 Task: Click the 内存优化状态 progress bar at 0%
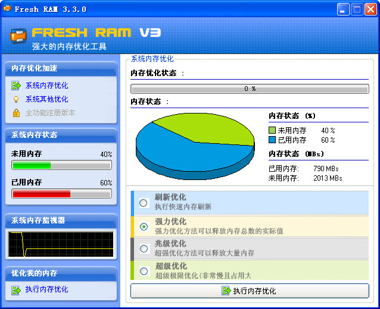250,89
